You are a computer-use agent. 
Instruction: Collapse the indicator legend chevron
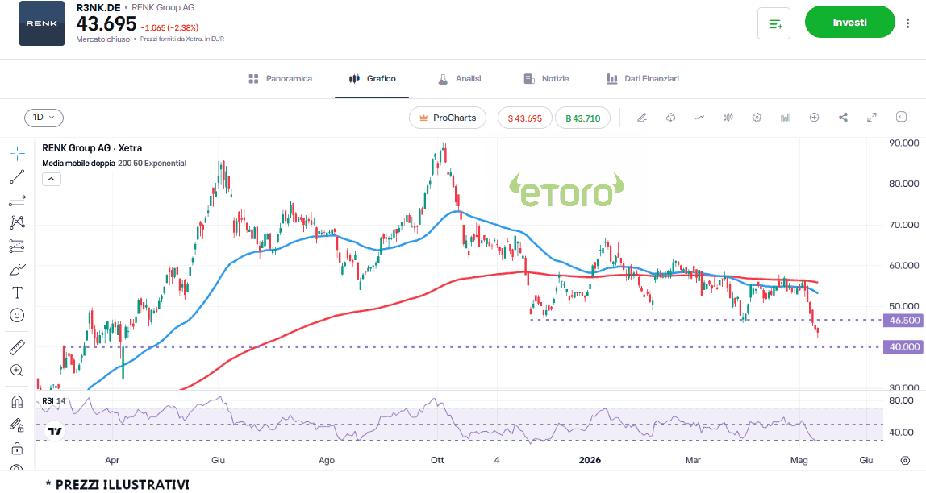(x=52, y=179)
